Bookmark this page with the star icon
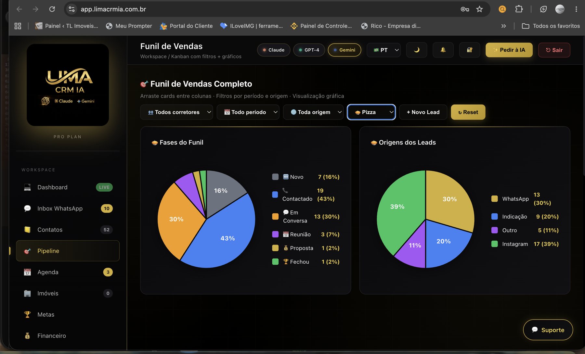585x354 pixels. pyautogui.click(x=479, y=9)
